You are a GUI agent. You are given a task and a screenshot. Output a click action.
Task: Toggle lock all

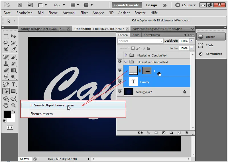148,48
